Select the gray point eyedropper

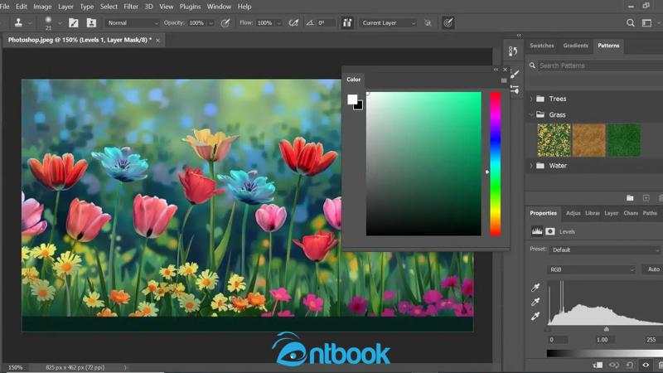click(x=535, y=302)
